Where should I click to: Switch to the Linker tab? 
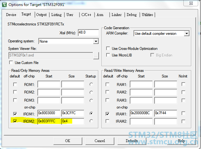[117, 15]
